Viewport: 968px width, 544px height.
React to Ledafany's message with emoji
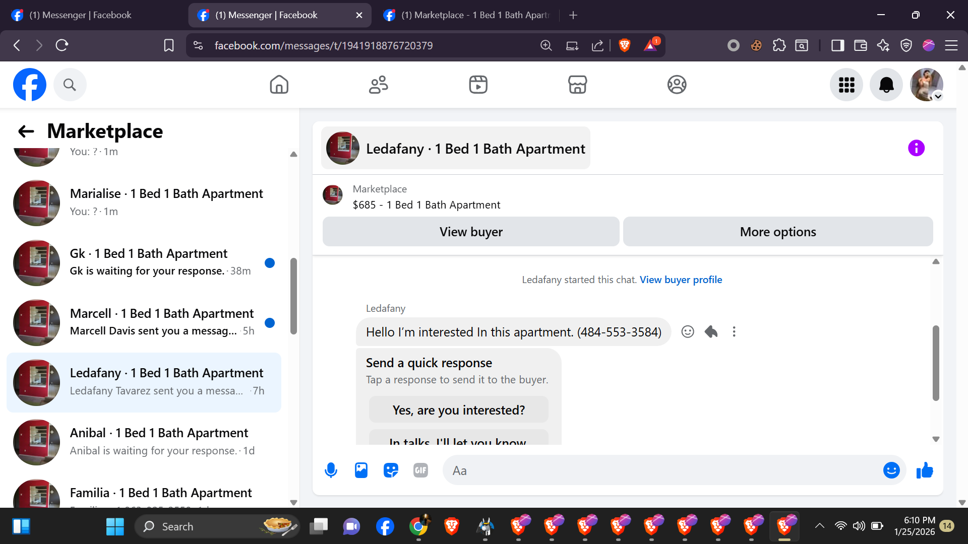click(688, 331)
